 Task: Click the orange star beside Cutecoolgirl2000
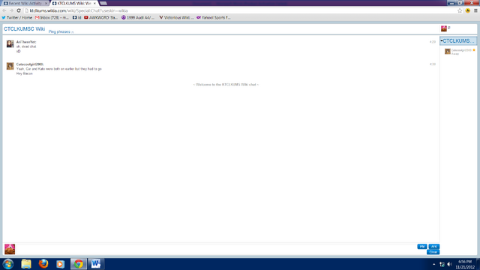click(x=474, y=50)
